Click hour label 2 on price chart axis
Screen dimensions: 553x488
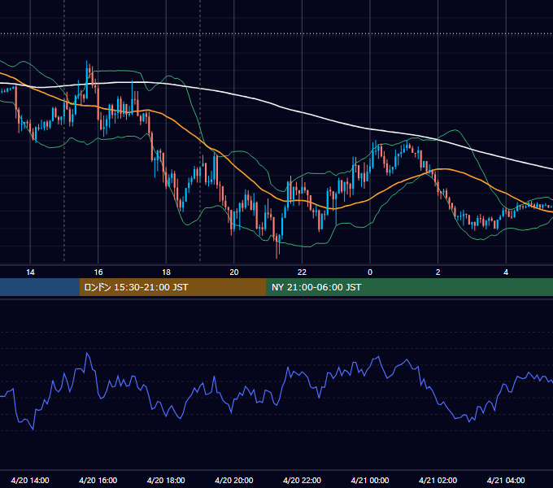point(438,272)
